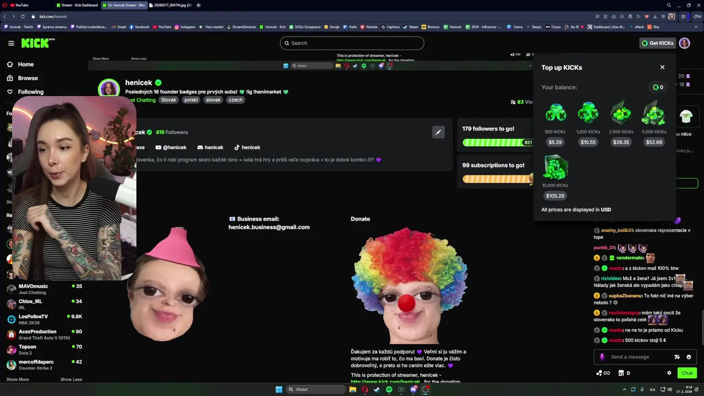Click the green Chat send button
Screen dimensions: 704x396
(687, 373)
